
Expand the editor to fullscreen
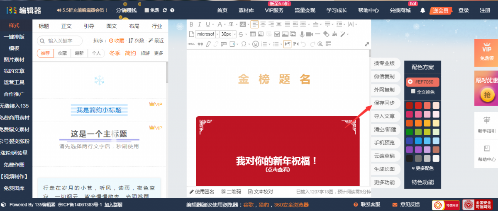pyautogui.click(x=367, y=44)
